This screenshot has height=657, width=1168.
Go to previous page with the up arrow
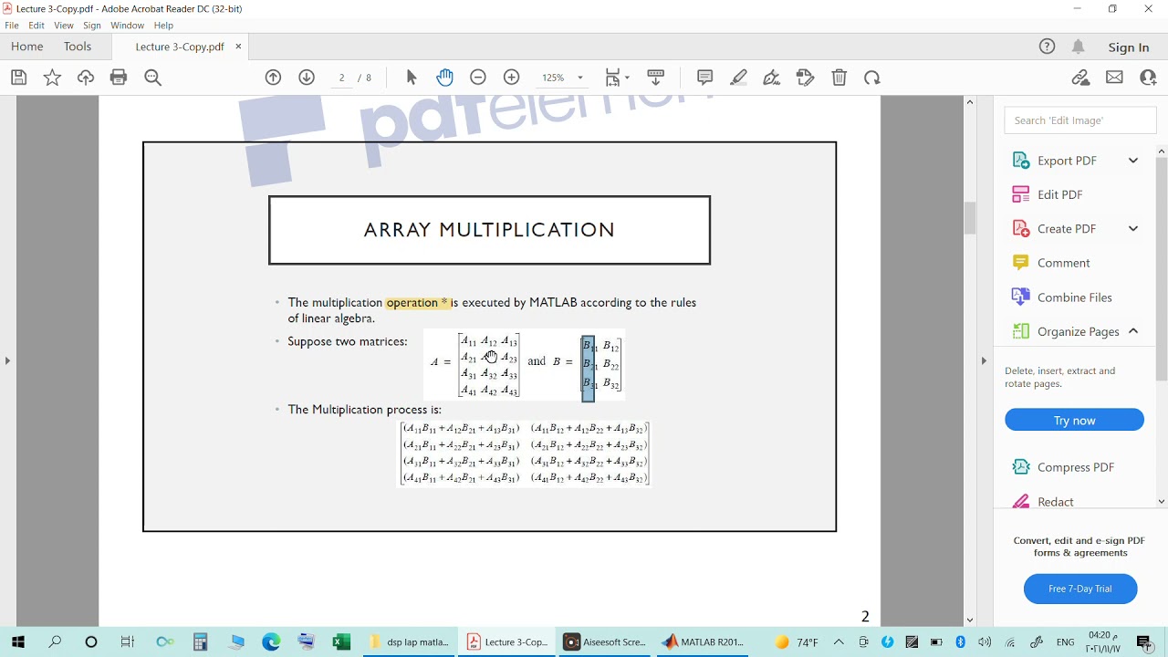pos(273,78)
